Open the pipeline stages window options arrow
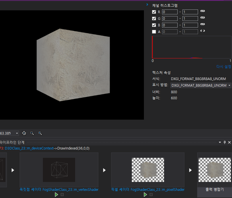Screen dimensions: 232x198 point(220,142)
